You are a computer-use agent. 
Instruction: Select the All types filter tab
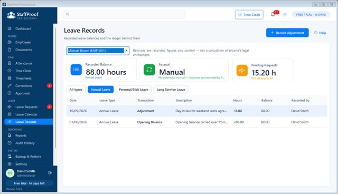click(x=76, y=90)
